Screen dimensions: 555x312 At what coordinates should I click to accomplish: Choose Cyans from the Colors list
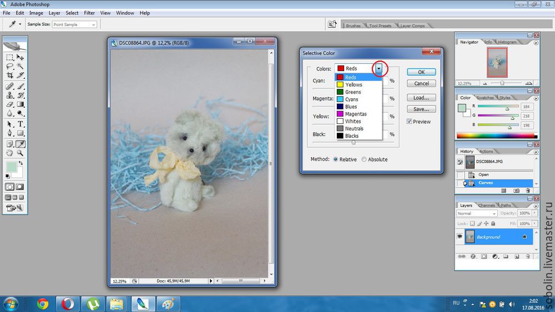pyautogui.click(x=358, y=99)
